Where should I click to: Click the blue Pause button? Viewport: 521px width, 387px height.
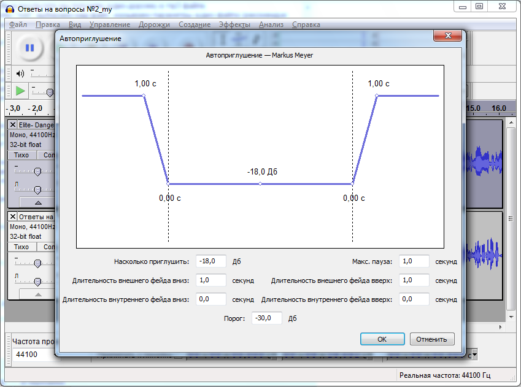coord(29,48)
